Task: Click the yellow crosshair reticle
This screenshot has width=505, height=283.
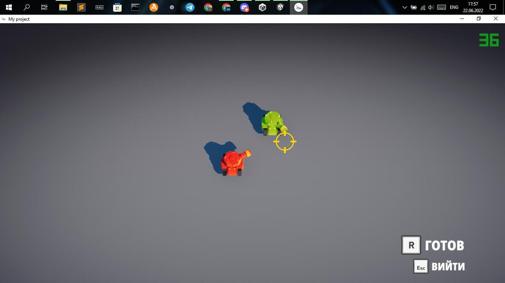Action: (x=285, y=142)
